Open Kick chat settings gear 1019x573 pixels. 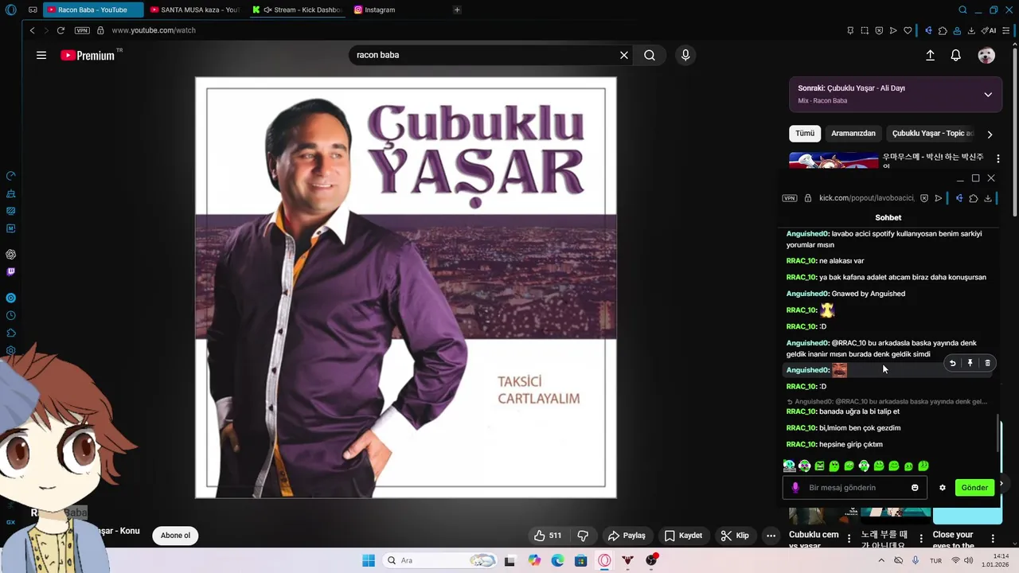click(x=943, y=488)
